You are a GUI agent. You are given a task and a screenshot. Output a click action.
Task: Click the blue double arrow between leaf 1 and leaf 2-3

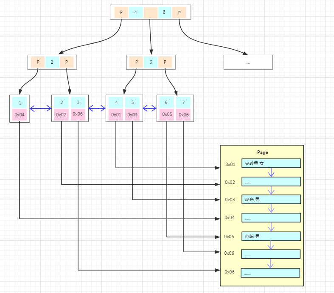[x=40, y=108]
